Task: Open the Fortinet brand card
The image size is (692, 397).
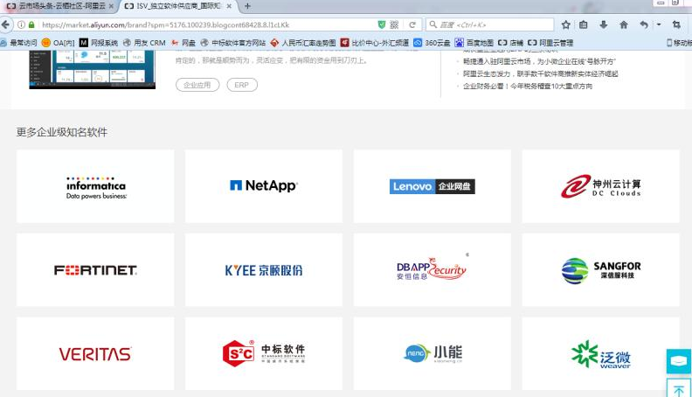Action: [95, 270]
